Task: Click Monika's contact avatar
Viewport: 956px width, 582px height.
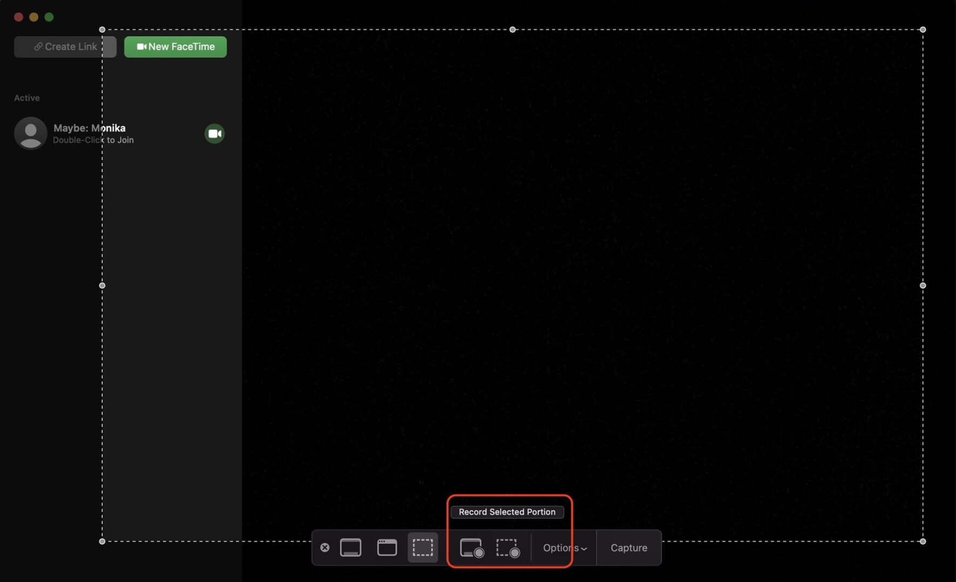Action: pyautogui.click(x=30, y=133)
